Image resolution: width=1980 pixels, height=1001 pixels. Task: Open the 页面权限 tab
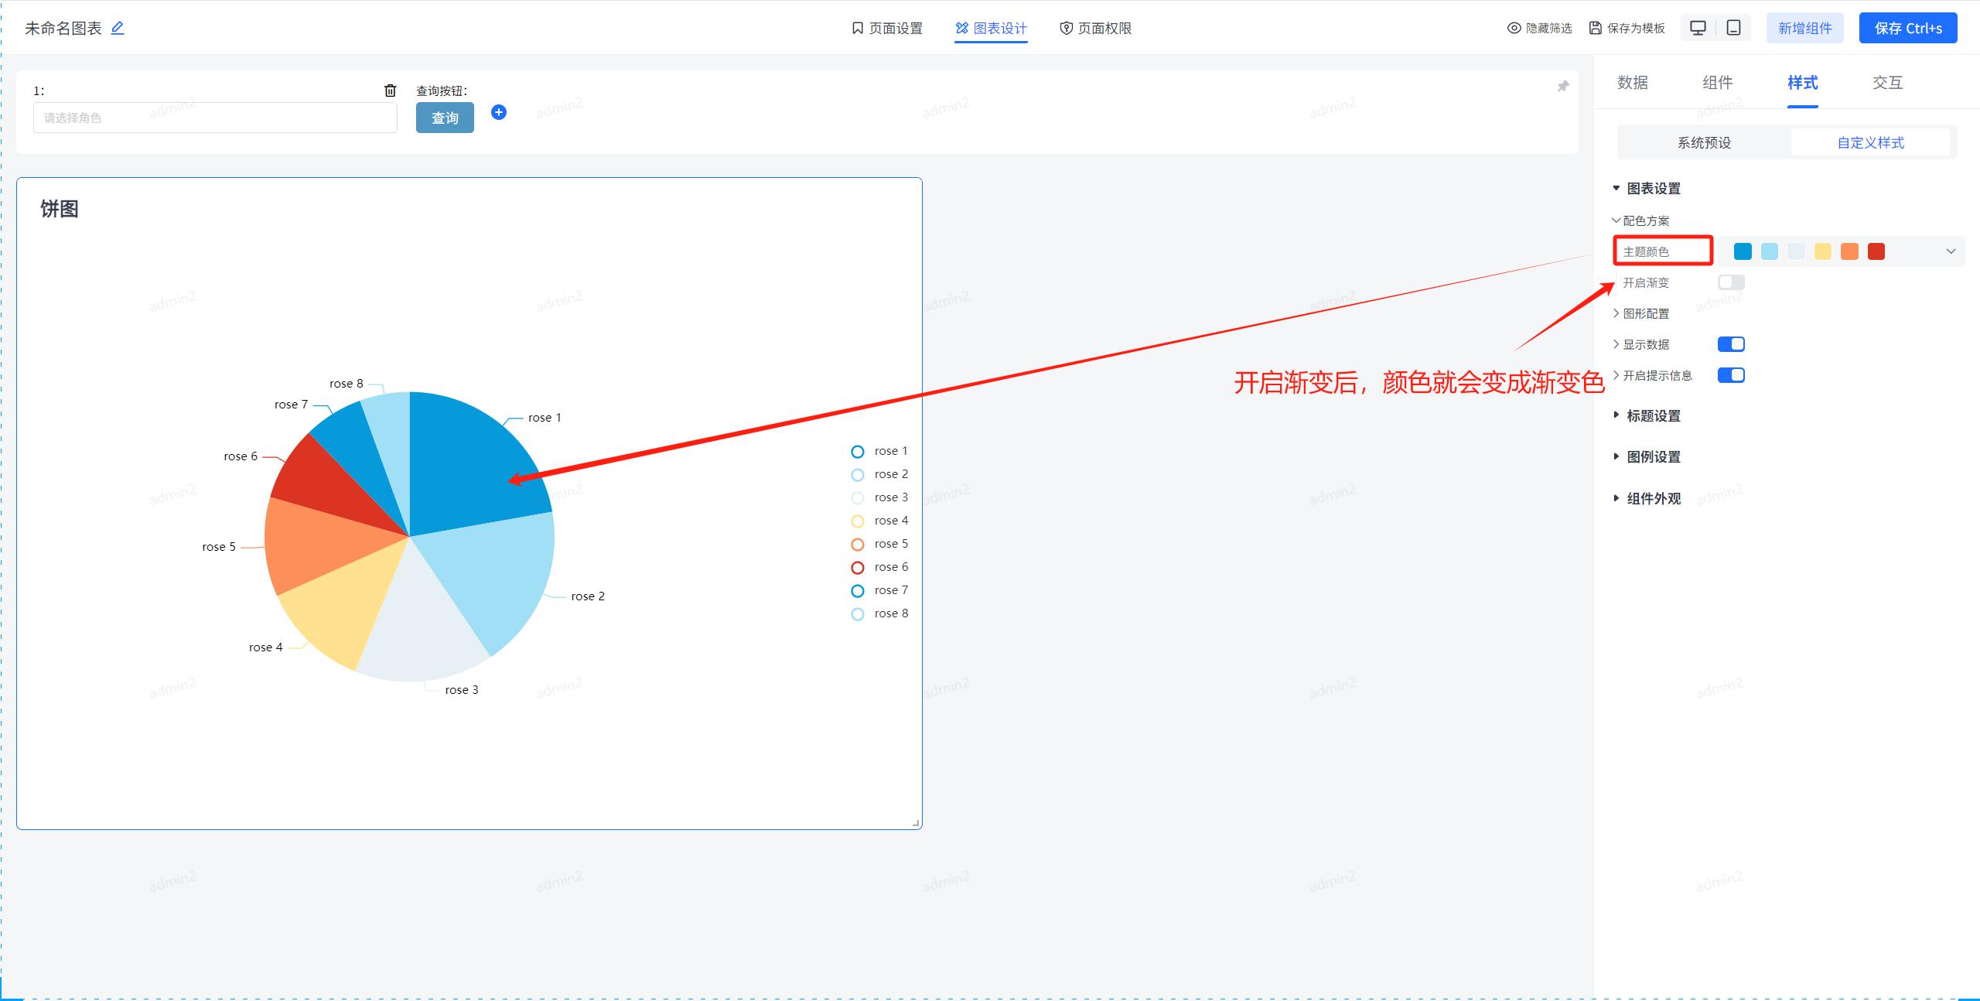[x=1095, y=28]
